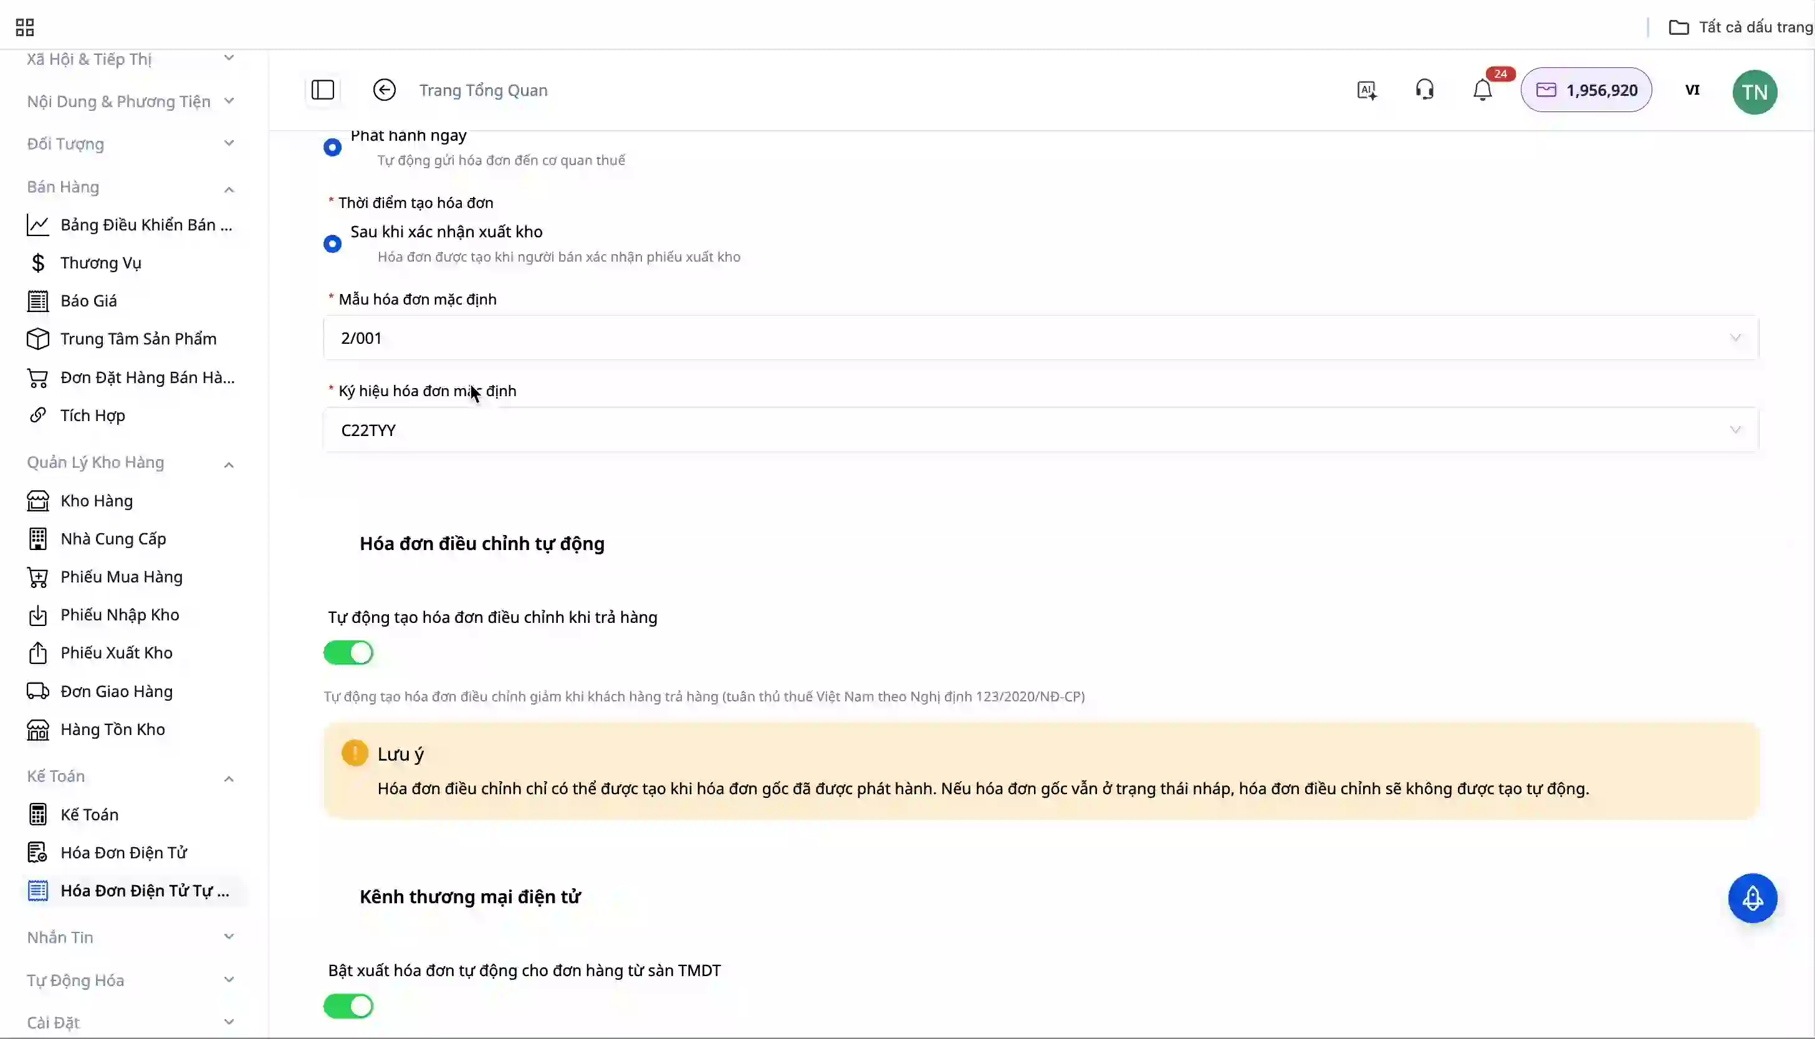Open the 'Ký hiệu hóa đơn mặc định' dropdown
Screen dimensions: 1815x1039
(1040, 430)
